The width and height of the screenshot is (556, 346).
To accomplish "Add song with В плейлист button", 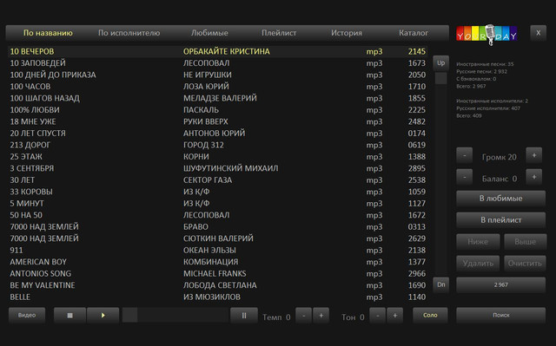I will coord(500,220).
